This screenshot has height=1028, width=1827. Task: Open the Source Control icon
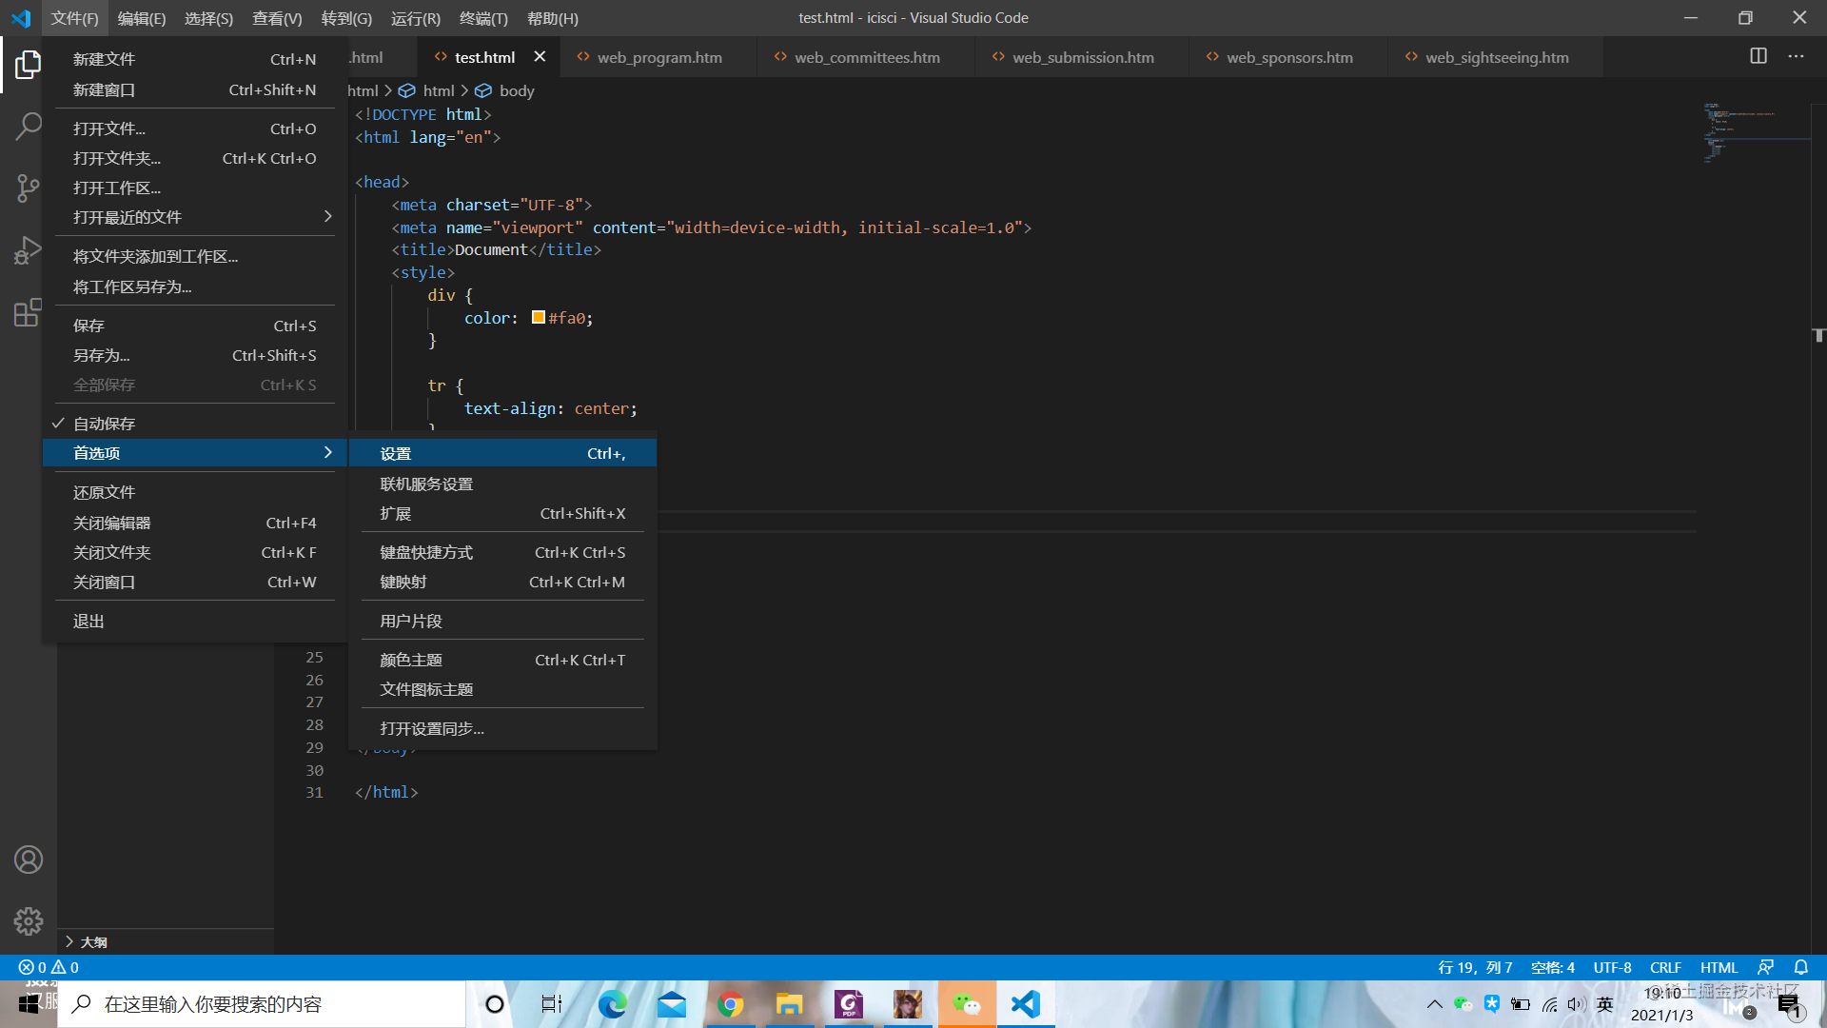pos(29,188)
